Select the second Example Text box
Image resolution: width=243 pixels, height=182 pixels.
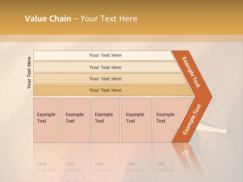pyautogui.click(x=76, y=120)
